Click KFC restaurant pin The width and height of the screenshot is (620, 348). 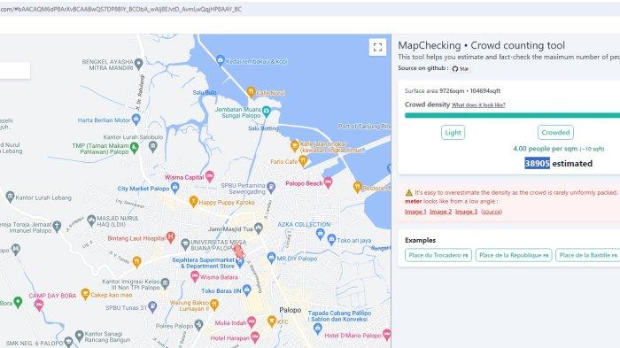pyautogui.click(x=272, y=321)
